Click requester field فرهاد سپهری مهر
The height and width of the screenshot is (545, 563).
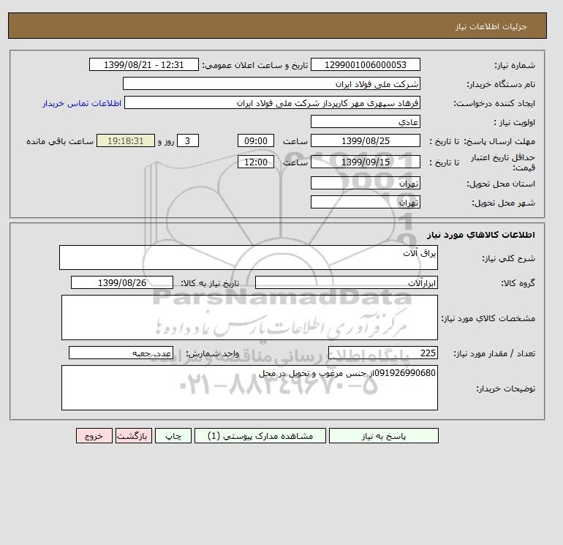(x=272, y=102)
